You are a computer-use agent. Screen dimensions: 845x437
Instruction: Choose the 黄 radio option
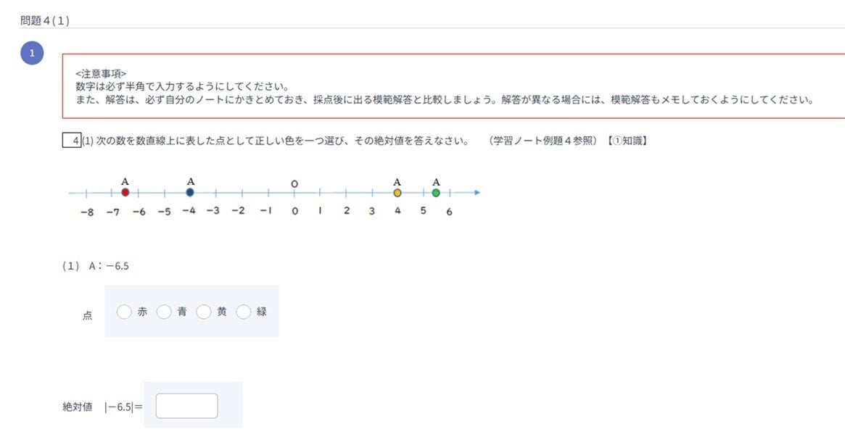pos(204,312)
